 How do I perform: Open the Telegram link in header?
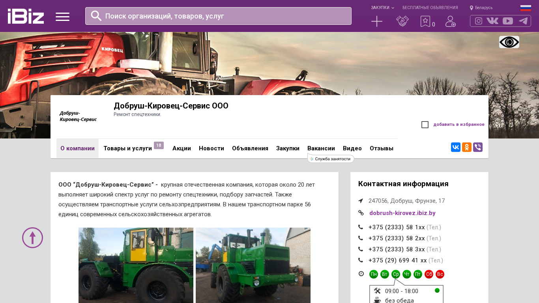pyautogui.click(x=523, y=21)
